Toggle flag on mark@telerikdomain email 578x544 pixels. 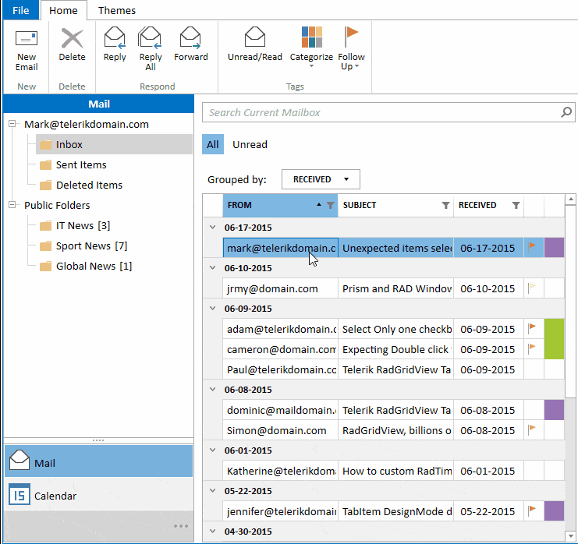click(x=532, y=247)
